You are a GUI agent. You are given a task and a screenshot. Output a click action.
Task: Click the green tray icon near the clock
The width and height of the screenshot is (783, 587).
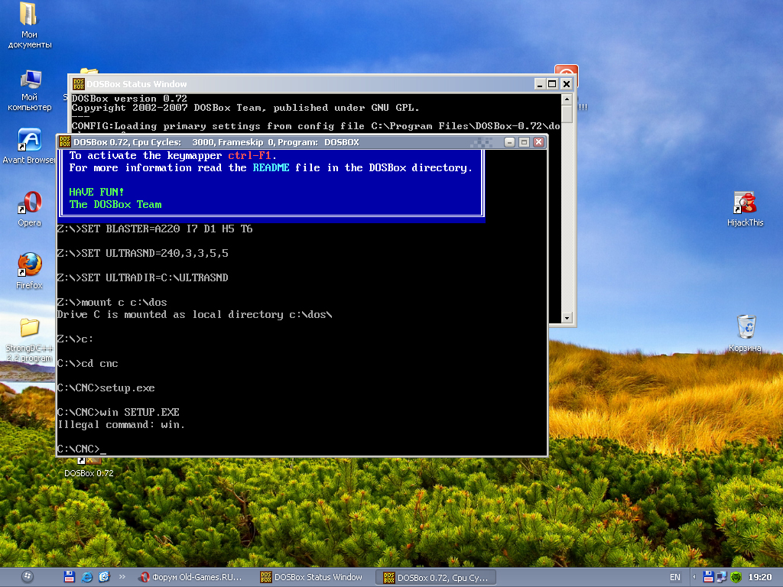(x=736, y=577)
